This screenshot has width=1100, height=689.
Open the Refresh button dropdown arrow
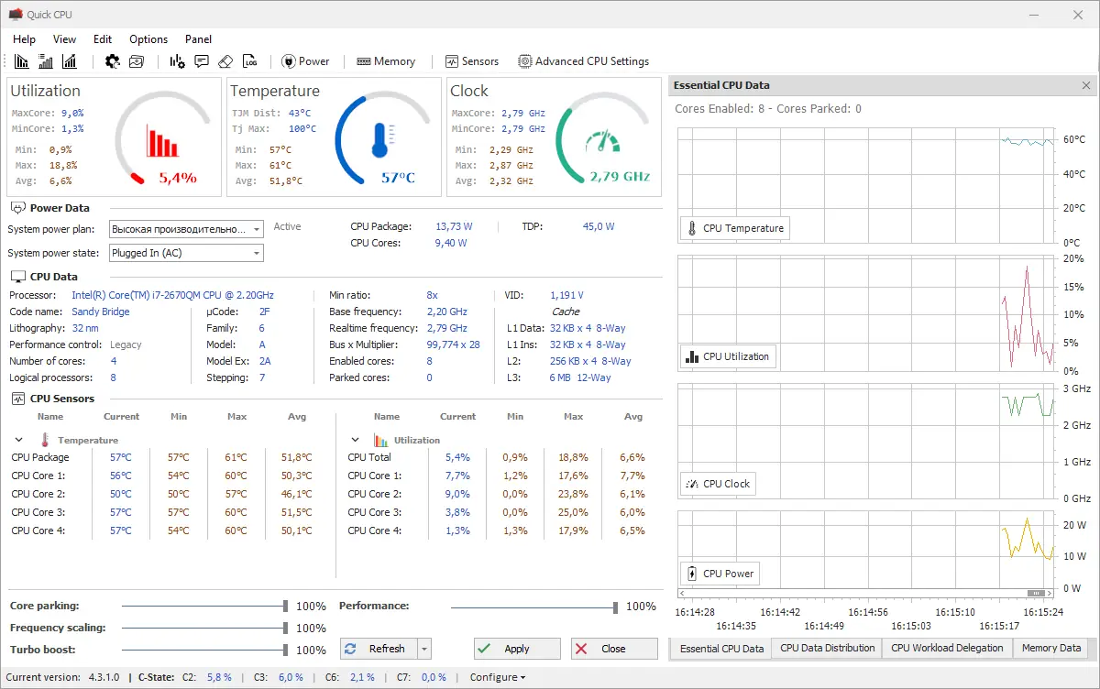(423, 649)
